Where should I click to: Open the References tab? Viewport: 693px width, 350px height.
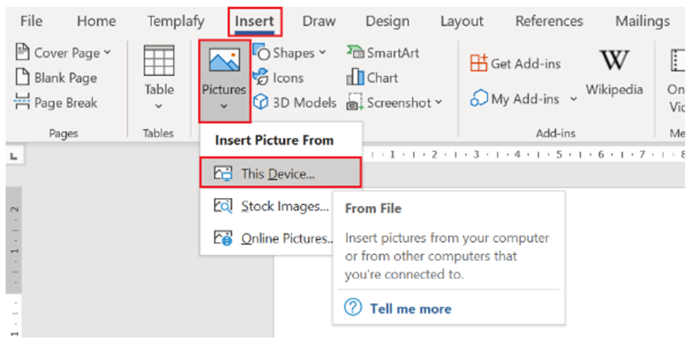549,22
